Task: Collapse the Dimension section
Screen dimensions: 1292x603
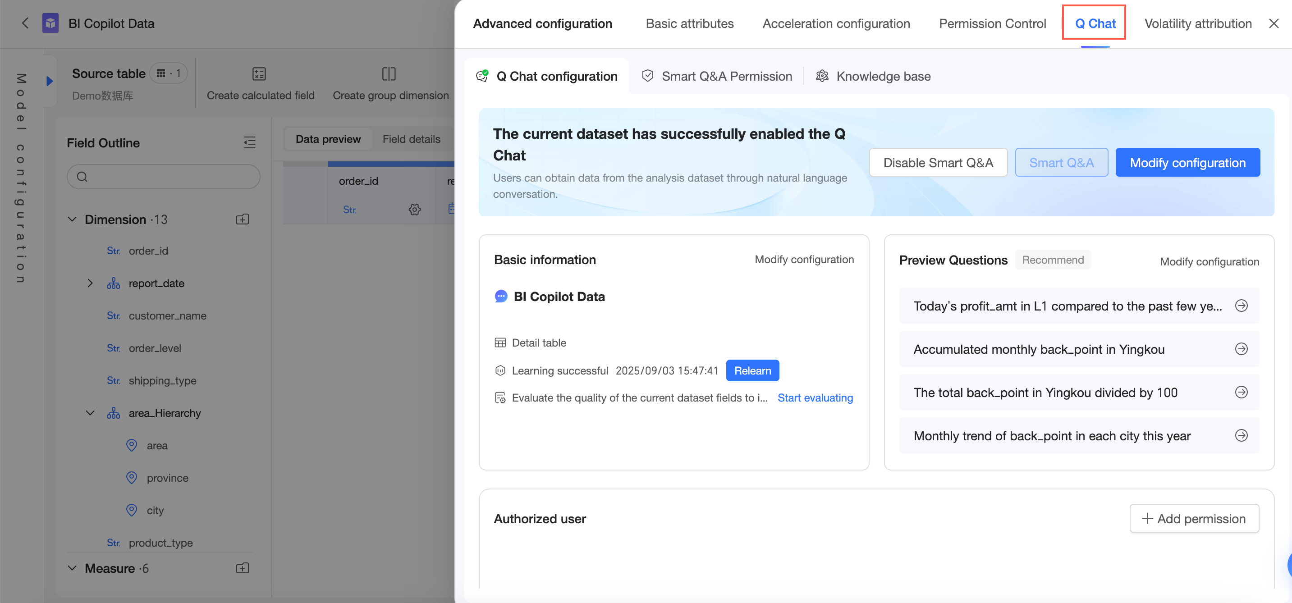Action: click(x=72, y=219)
